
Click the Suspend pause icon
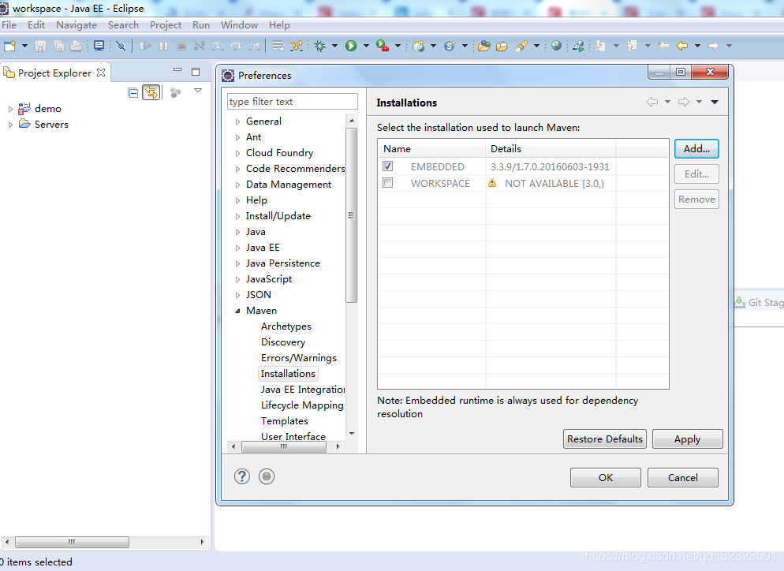pos(163,46)
